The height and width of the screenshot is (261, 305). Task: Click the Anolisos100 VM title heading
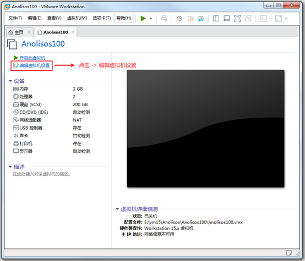(43, 44)
